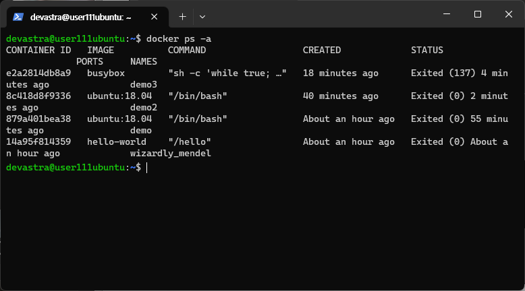Click the PowerShell icon in the tab

pyautogui.click(x=18, y=17)
